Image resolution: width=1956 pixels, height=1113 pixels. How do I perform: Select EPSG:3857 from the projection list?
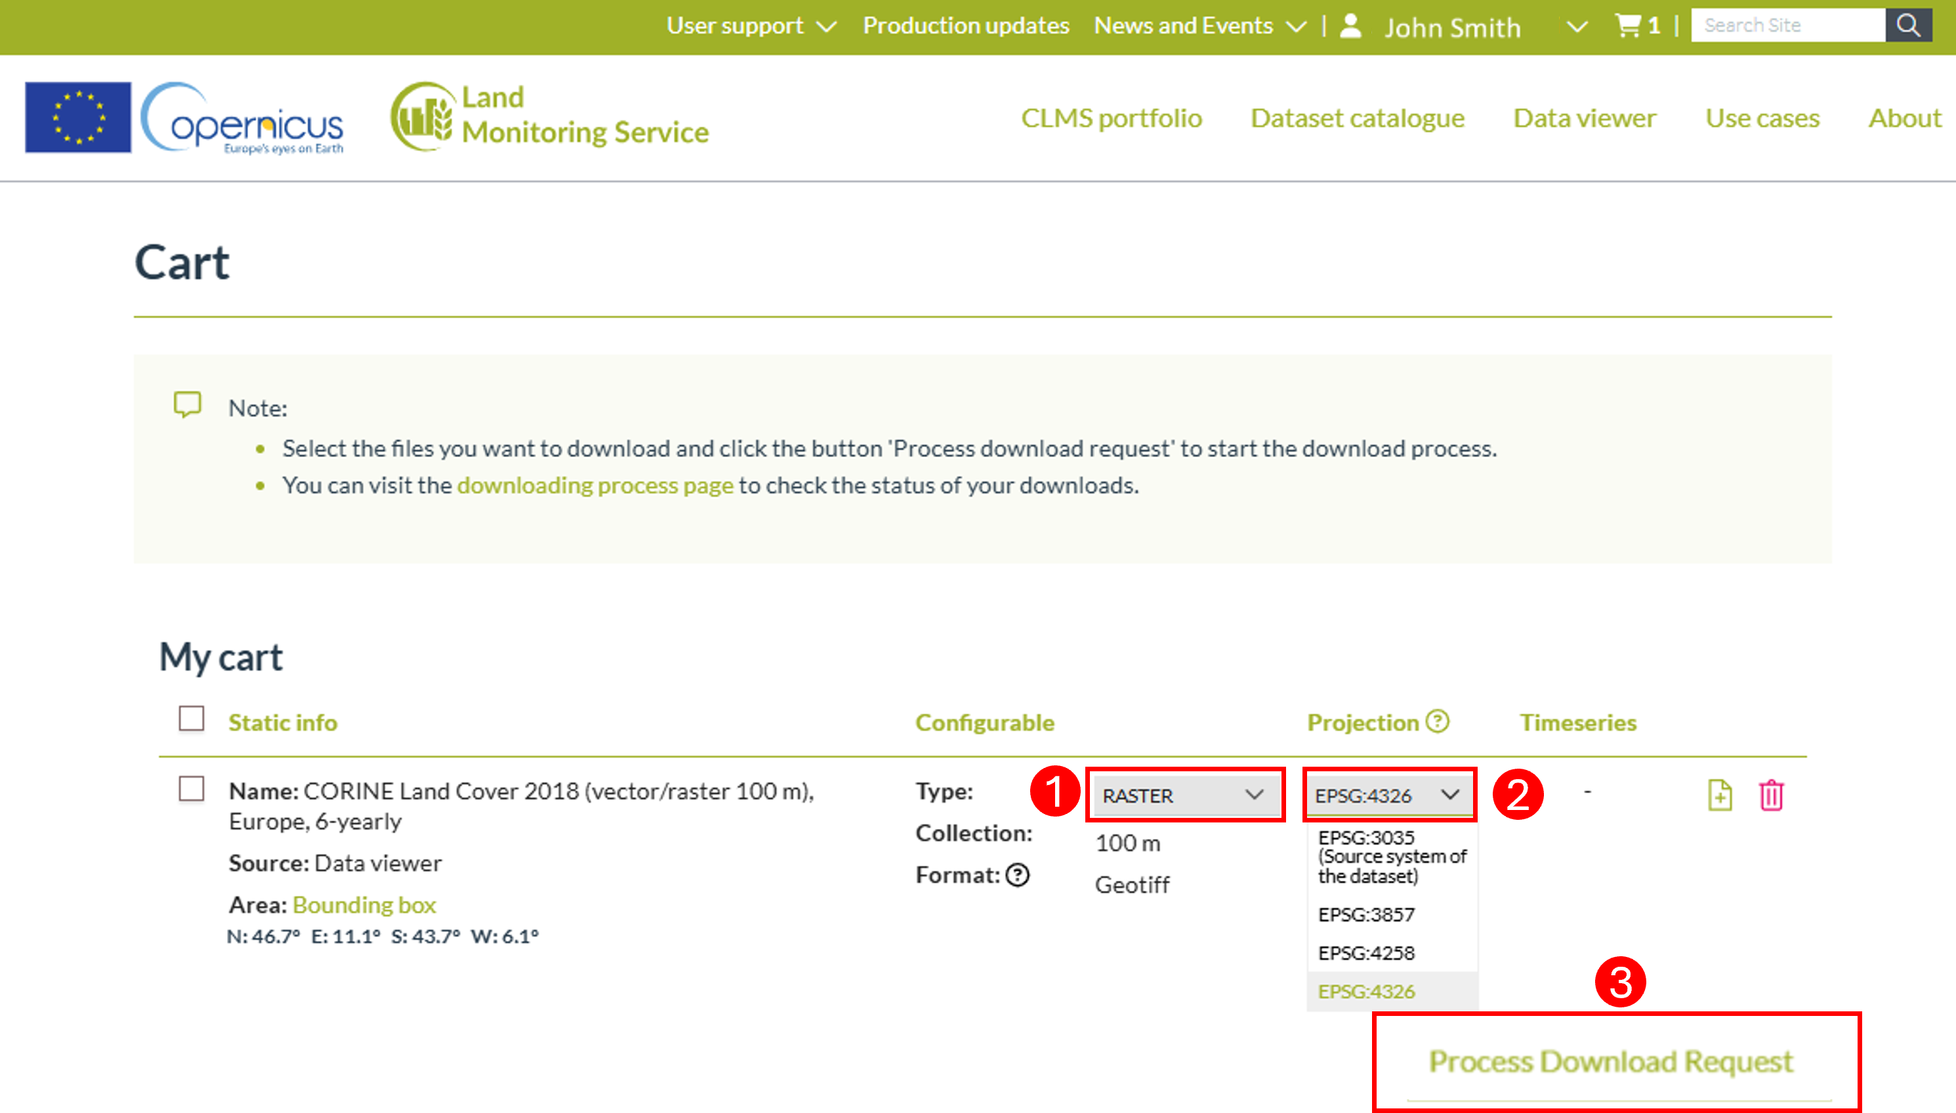[1367, 914]
